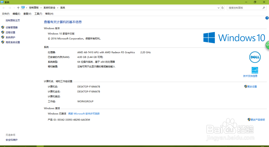Click the 系统 breadcrumb in address bar

63,8
